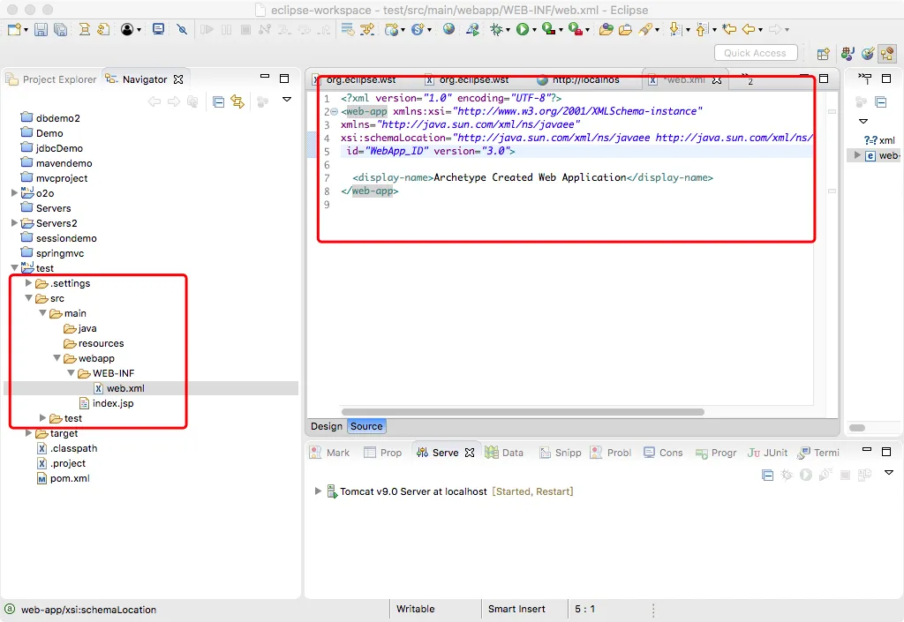
Task: Click the green Run button in the toolbar
Action: (x=523, y=29)
